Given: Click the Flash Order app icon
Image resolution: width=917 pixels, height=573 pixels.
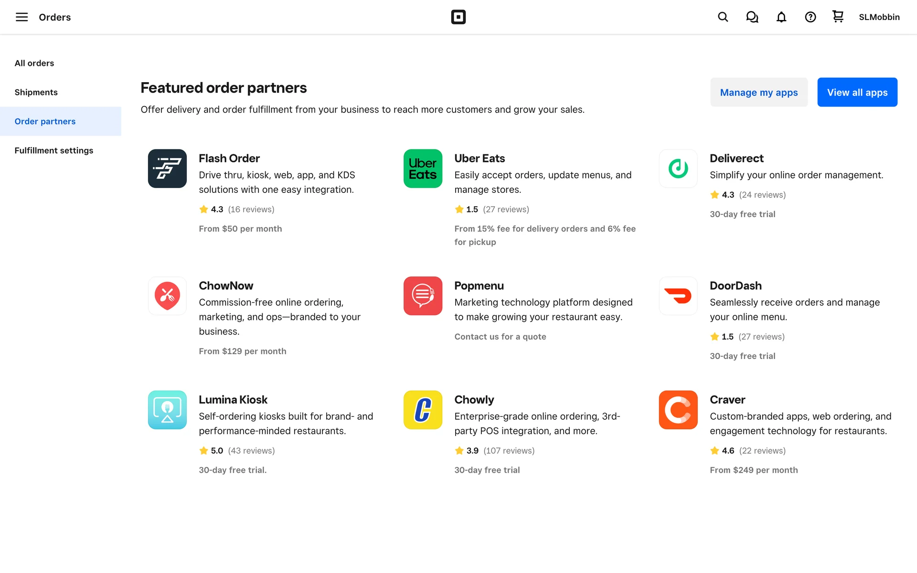Looking at the screenshot, I should [167, 169].
